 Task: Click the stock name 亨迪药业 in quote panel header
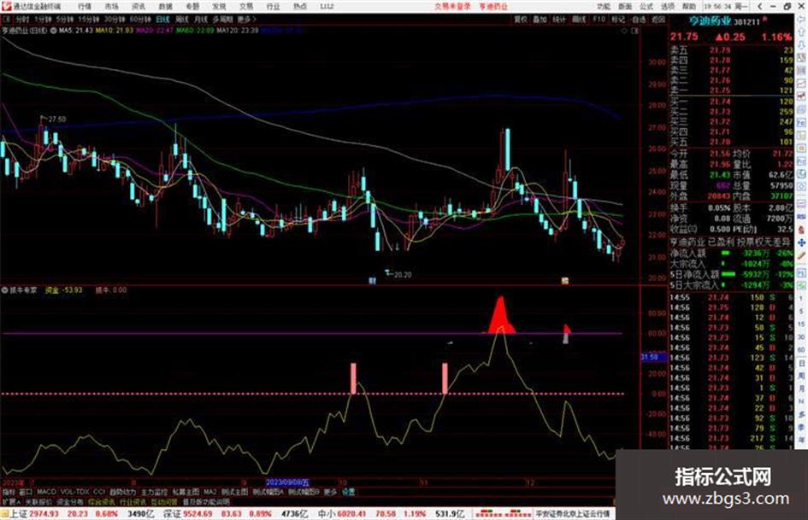pos(710,21)
